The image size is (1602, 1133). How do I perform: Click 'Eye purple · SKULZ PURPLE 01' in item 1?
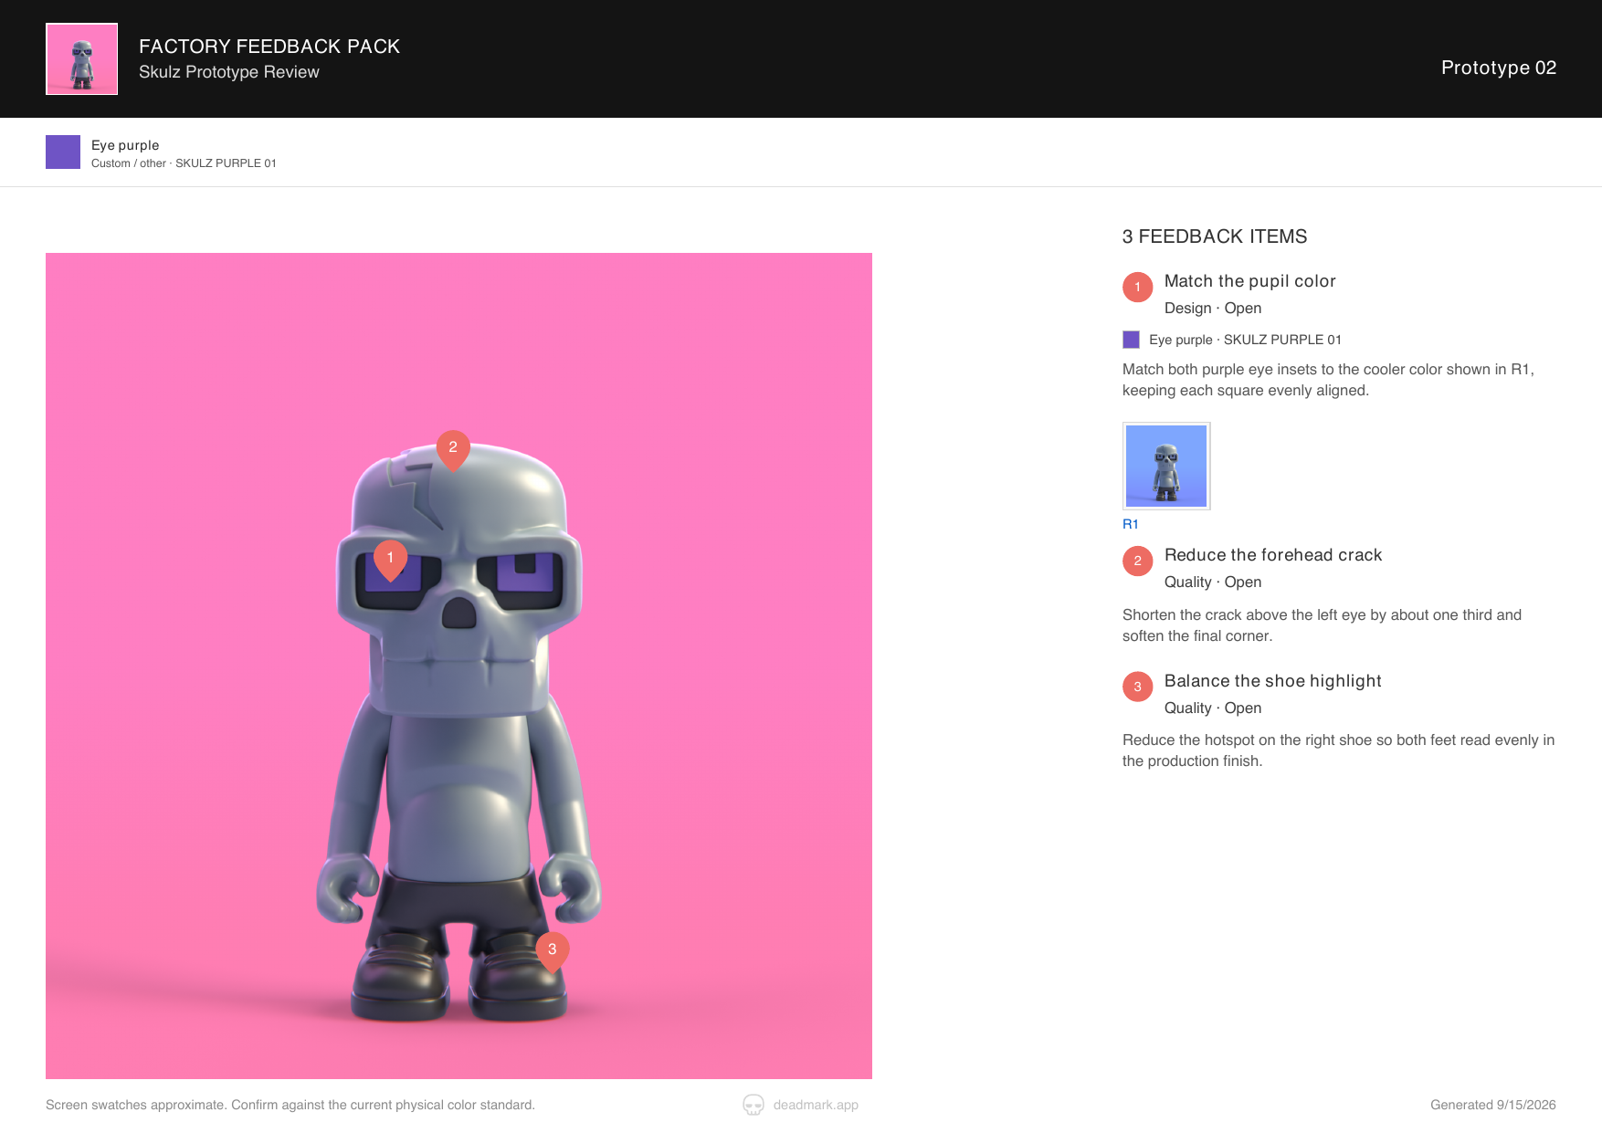click(1245, 340)
